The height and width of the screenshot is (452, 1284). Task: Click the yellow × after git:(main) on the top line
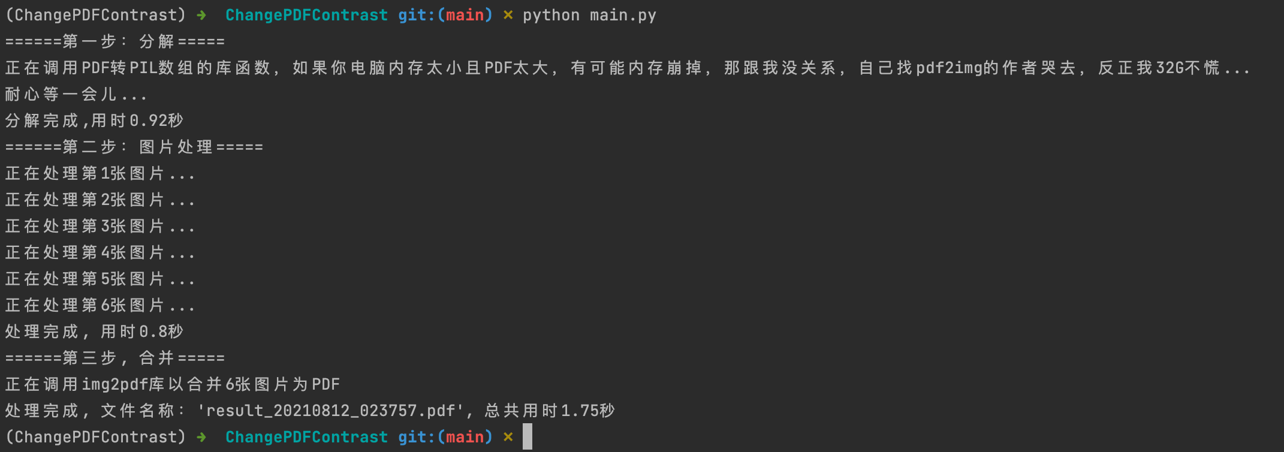508,16
